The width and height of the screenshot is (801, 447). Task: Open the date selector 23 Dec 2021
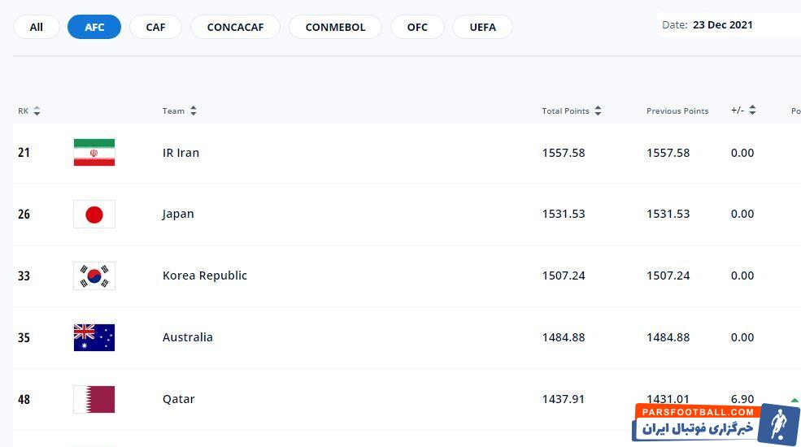[x=722, y=25]
